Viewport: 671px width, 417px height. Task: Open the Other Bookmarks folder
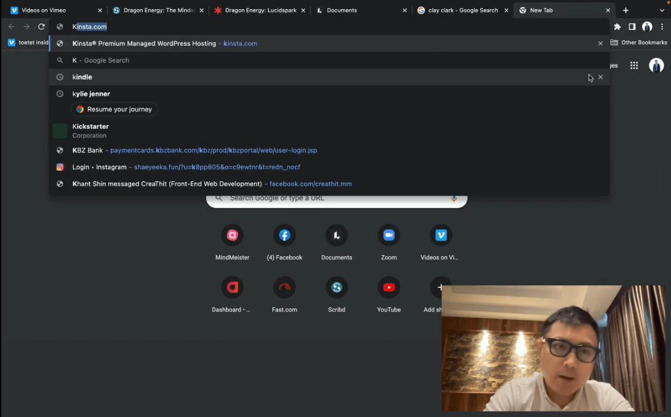pos(638,43)
